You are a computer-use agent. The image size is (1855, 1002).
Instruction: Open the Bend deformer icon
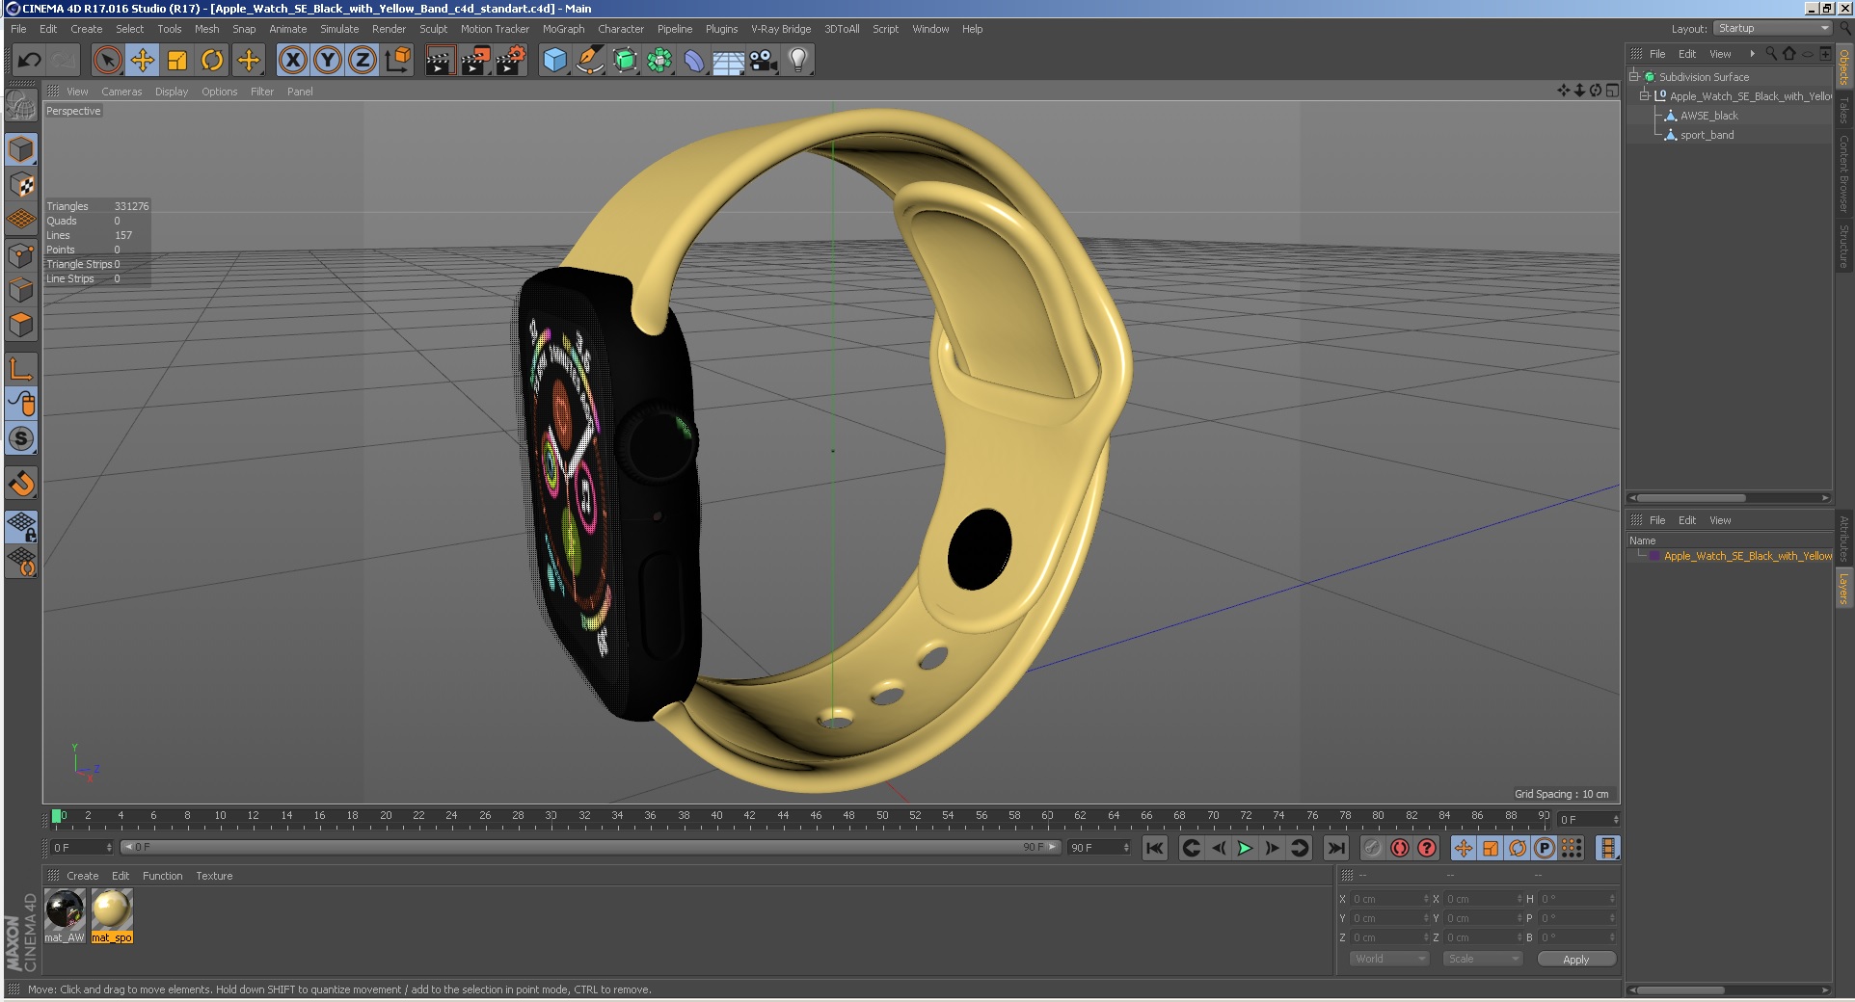[x=694, y=61]
